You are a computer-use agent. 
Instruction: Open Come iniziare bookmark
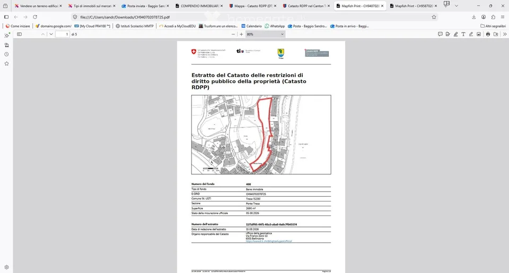[17, 26]
